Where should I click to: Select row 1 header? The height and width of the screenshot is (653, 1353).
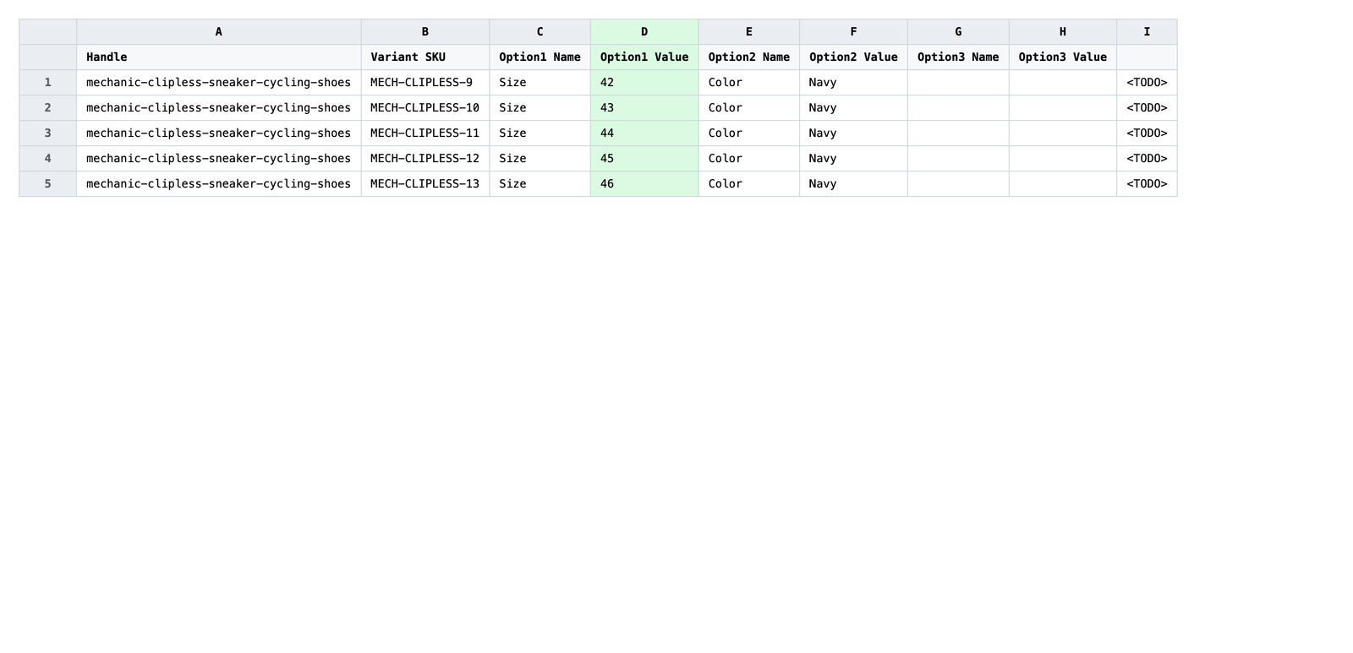(x=48, y=83)
